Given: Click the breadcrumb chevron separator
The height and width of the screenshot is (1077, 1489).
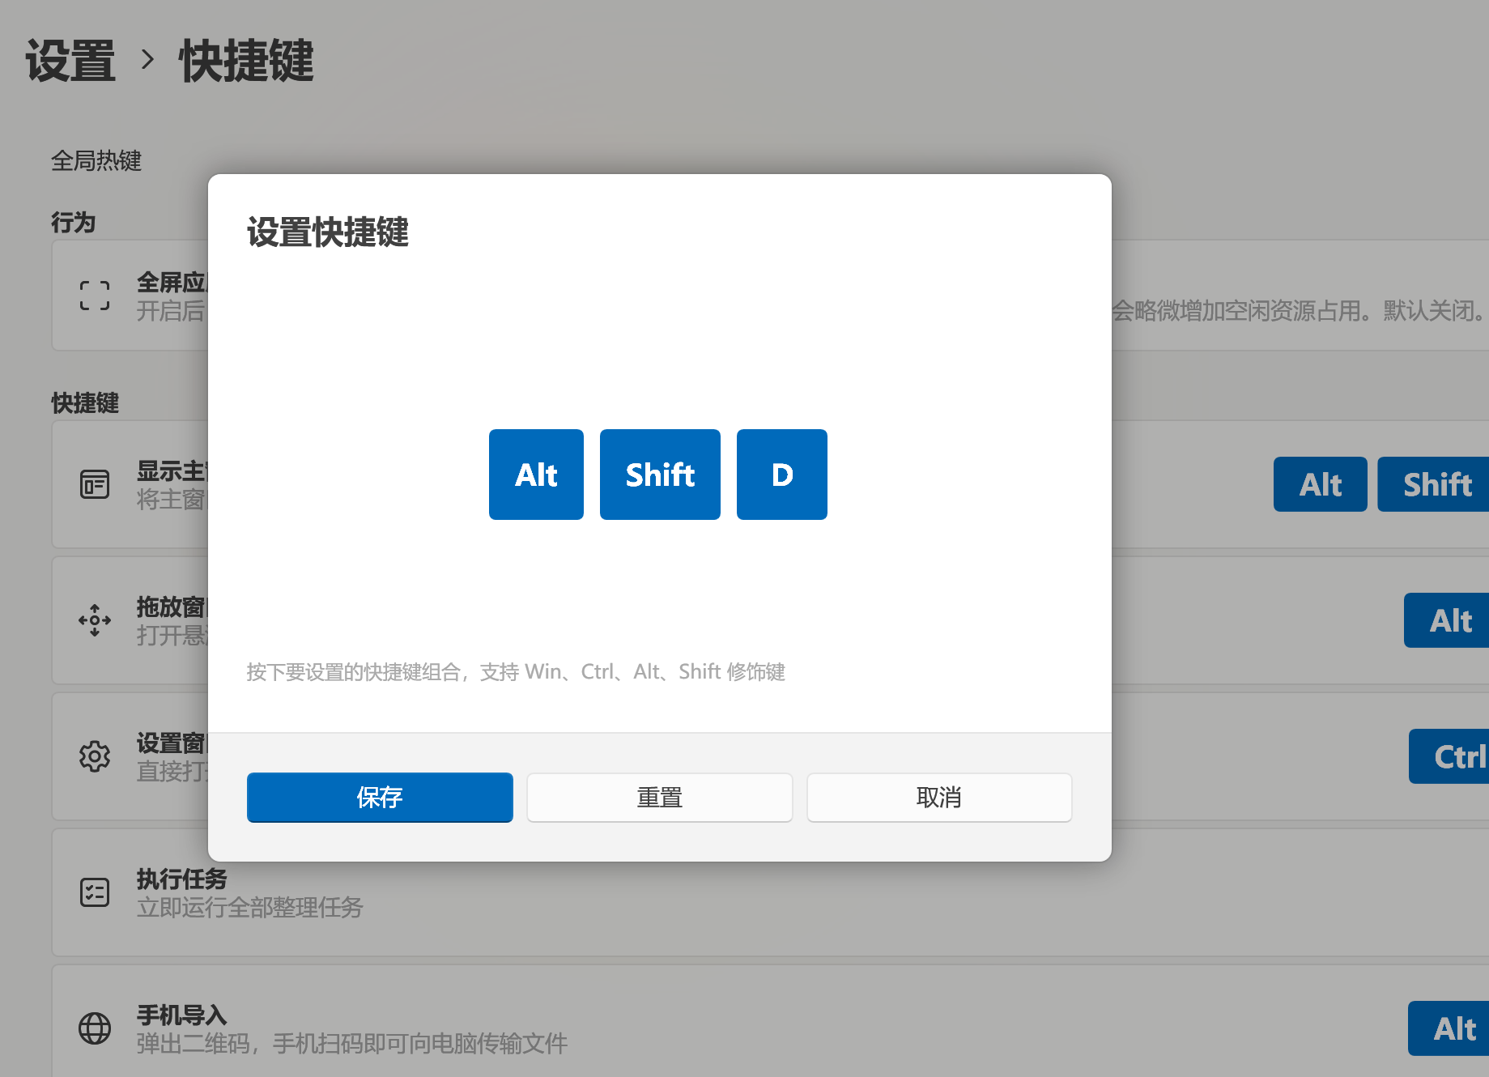Looking at the screenshot, I should coord(147,60).
